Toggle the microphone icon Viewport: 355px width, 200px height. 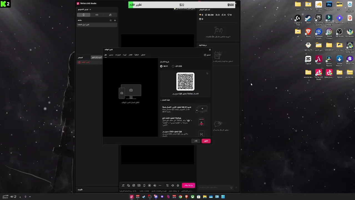point(178,186)
